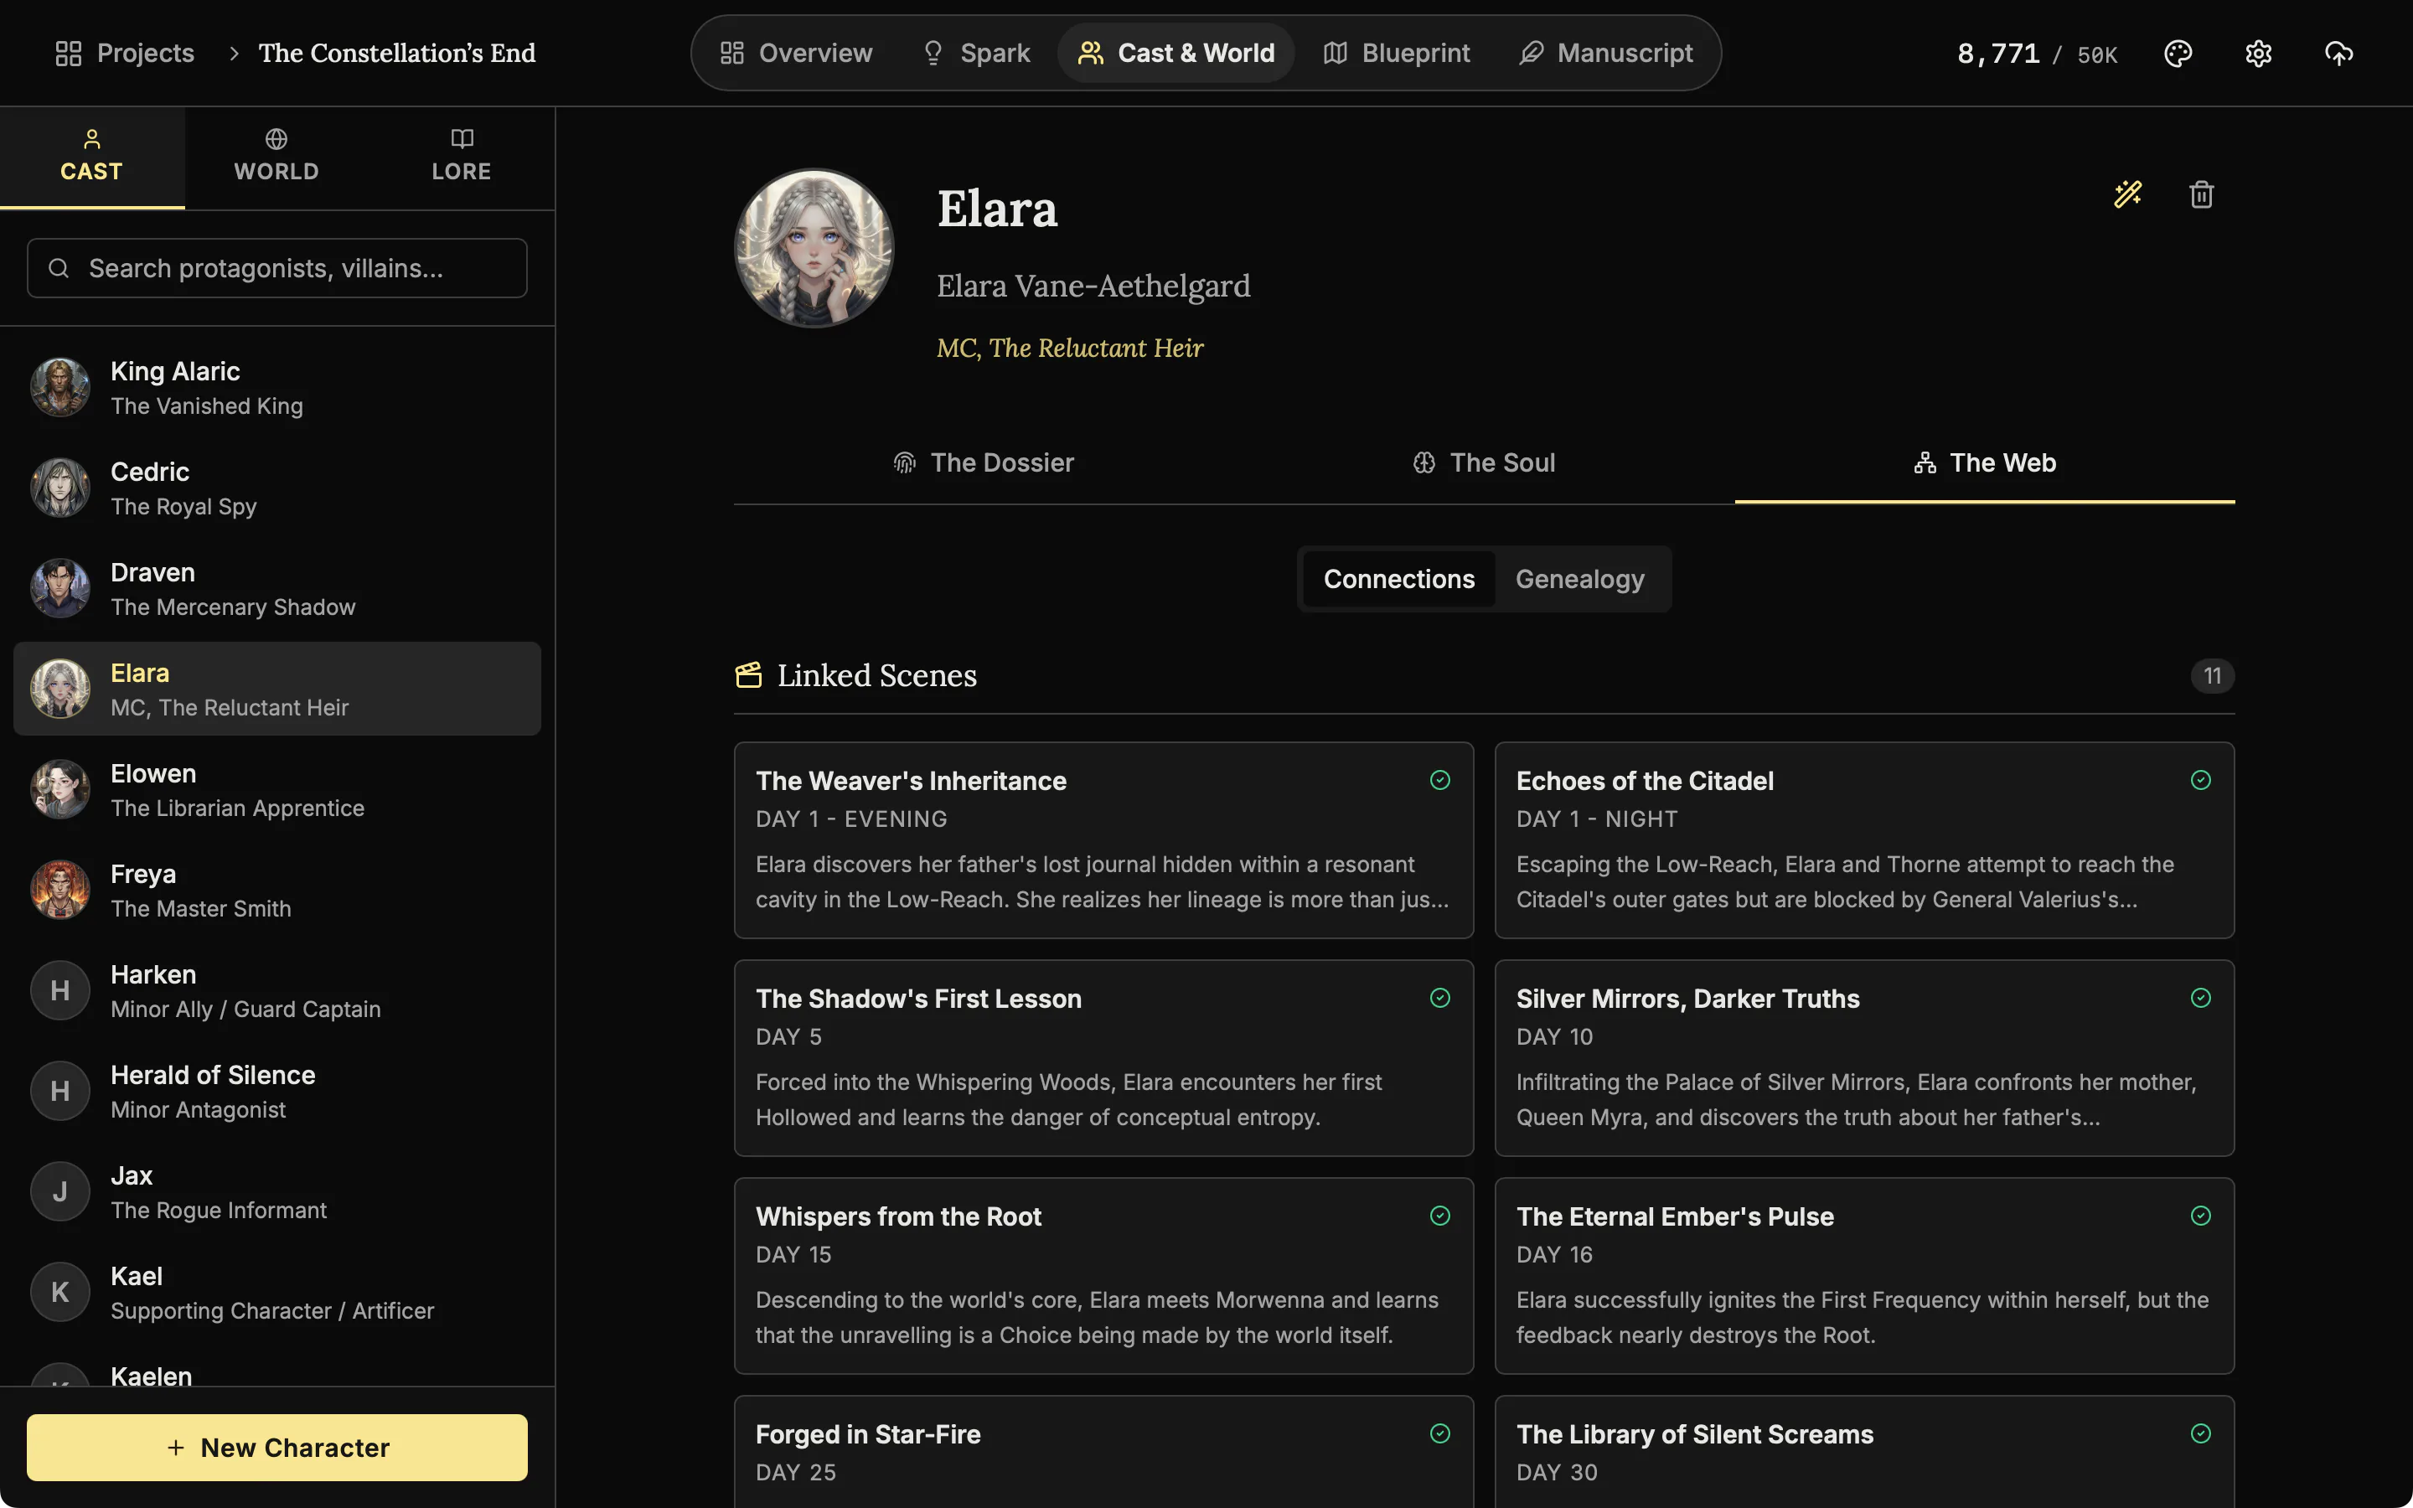Open the LORE sidebar tab
The image size is (2413, 1508).
pos(462,158)
